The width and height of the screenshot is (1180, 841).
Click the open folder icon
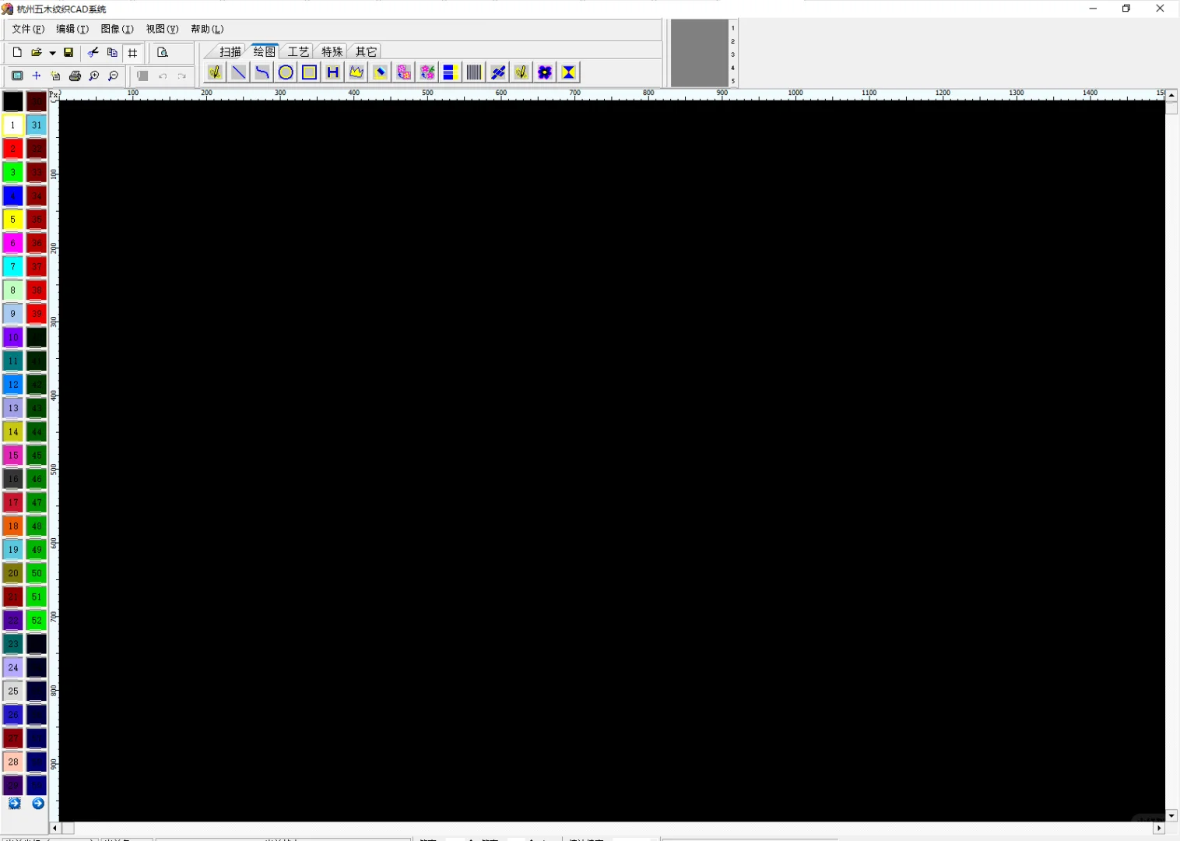pyautogui.click(x=36, y=52)
